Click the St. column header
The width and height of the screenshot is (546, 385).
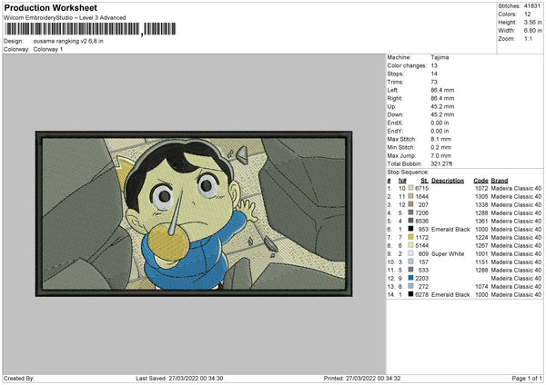pyautogui.click(x=424, y=180)
